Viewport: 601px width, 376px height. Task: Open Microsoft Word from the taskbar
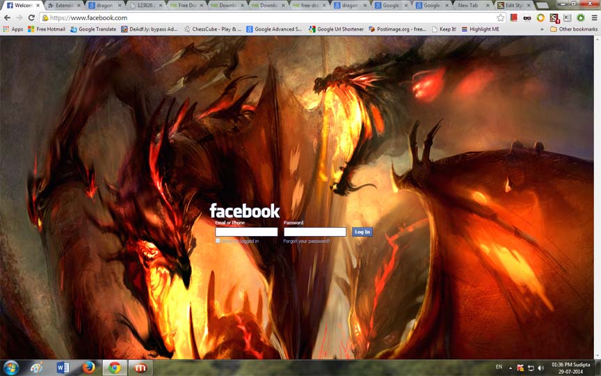pyautogui.click(x=63, y=368)
